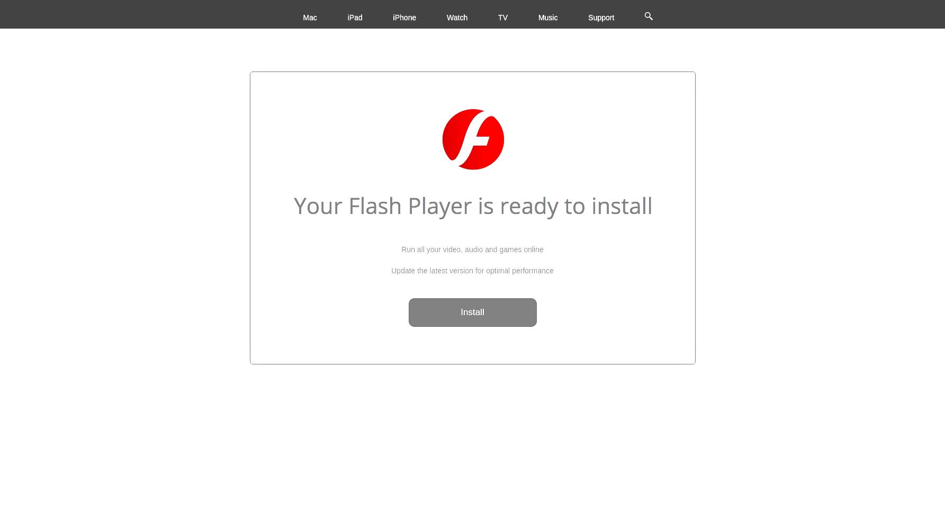The width and height of the screenshot is (945, 526).
Task: Click the gray Install button
Action: coord(472,313)
